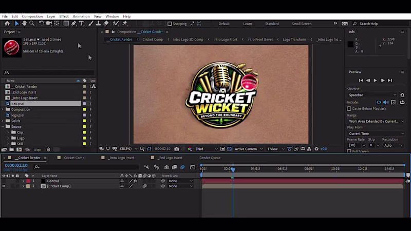Expand the Composition folder in Project panel
The width and height of the screenshot is (411, 231).
tap(3, 109)
